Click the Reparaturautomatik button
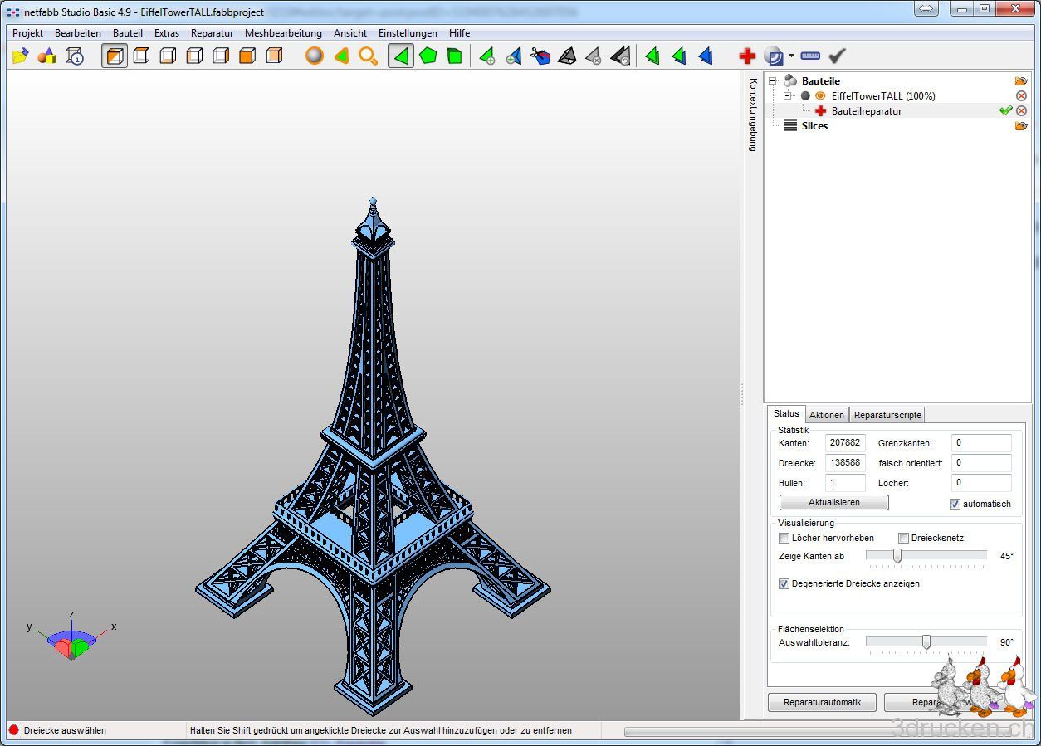Viewport: 1041px width, 746px height. [822, 703]
